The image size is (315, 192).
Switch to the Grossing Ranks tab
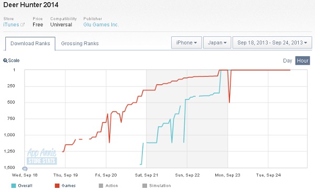pos(80,44)
